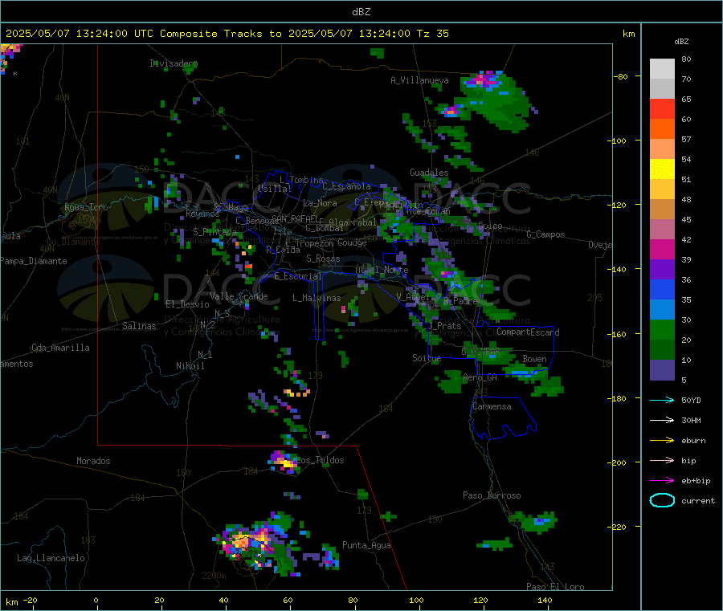
Task: Click the Guadales map label
Action: [x=429, y=173]
